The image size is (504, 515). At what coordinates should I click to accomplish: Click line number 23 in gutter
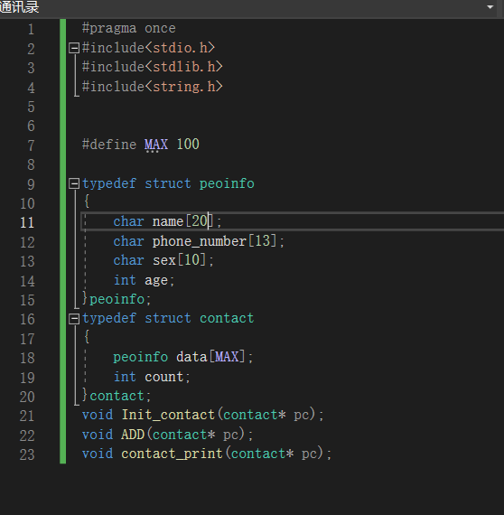(x=27, y=454)
